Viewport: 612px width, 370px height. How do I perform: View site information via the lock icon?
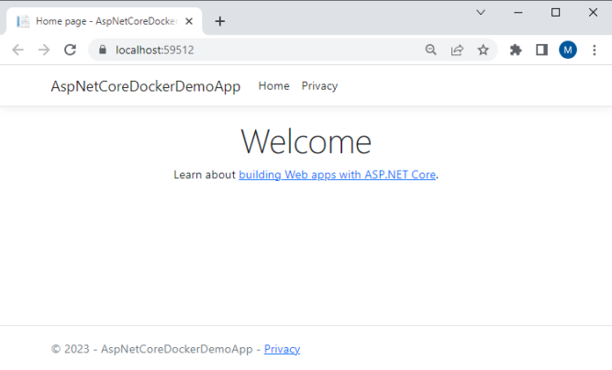coord(102,50)
